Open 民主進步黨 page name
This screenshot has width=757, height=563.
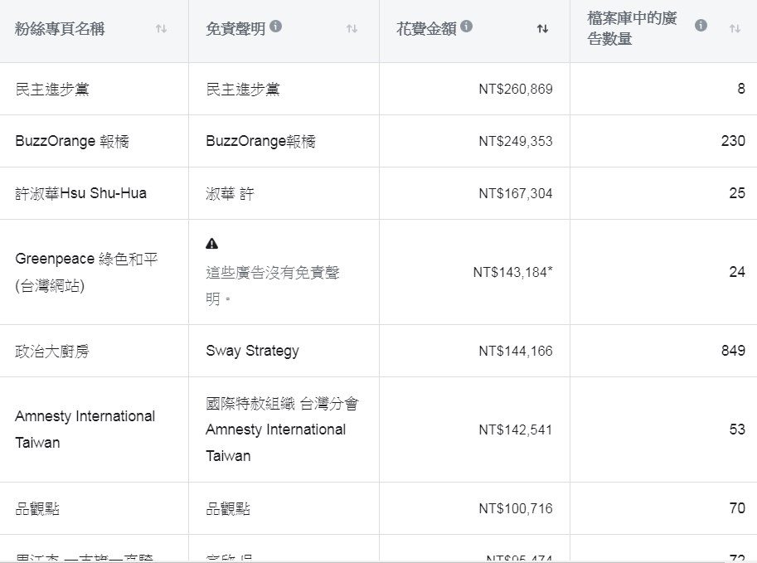pos(52,90)
